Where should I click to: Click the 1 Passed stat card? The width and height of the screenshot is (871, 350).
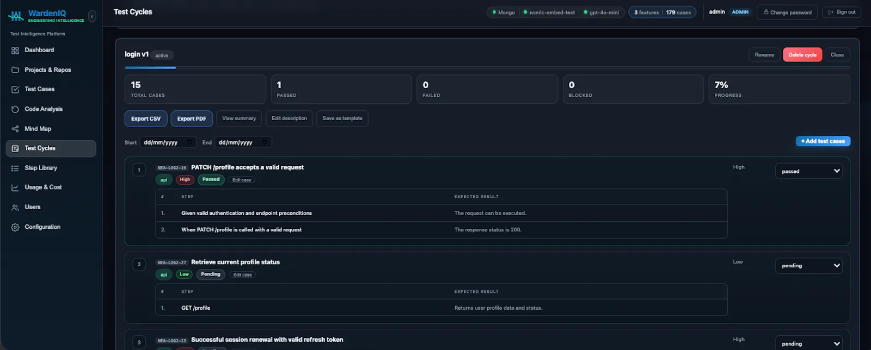tap(341, 89)
